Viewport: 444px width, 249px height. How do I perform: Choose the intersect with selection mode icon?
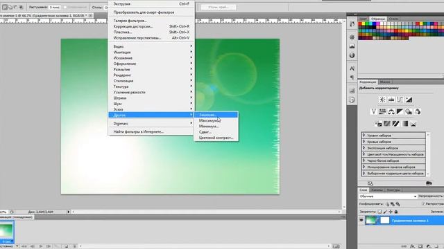(x=21, y=7)
